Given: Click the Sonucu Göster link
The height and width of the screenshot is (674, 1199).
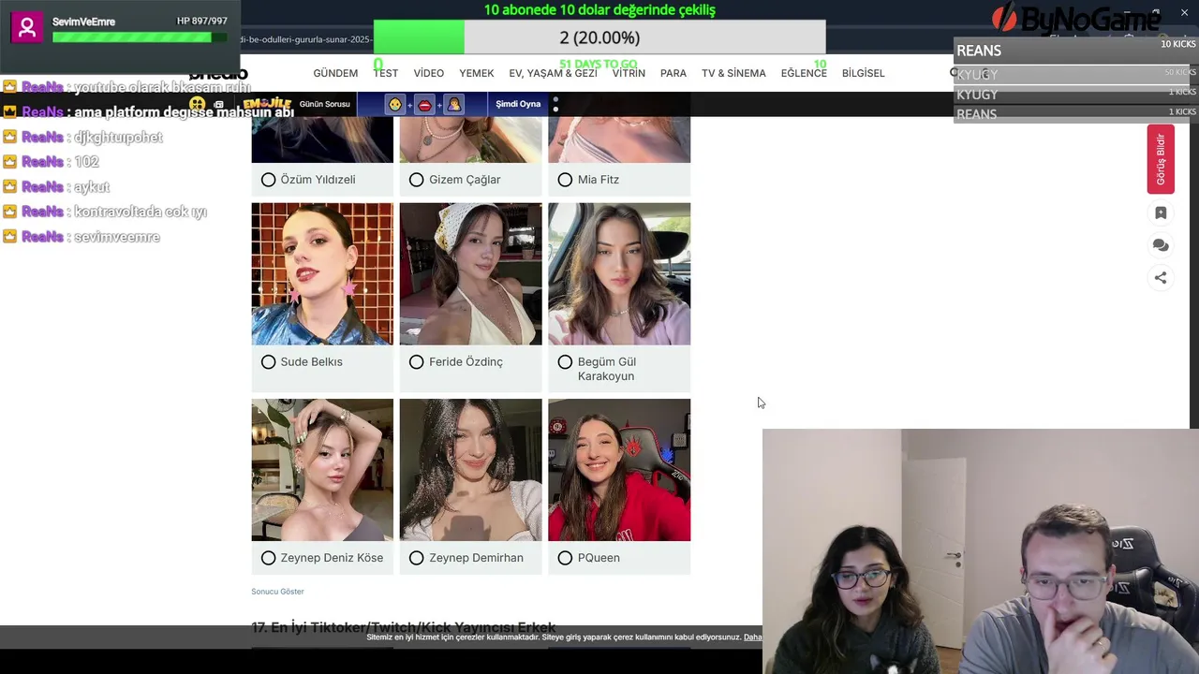Looking at the screenshot, I should point(277,592).
